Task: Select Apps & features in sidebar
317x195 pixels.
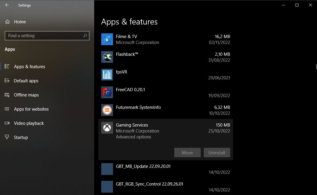Action: pos(47,66)
